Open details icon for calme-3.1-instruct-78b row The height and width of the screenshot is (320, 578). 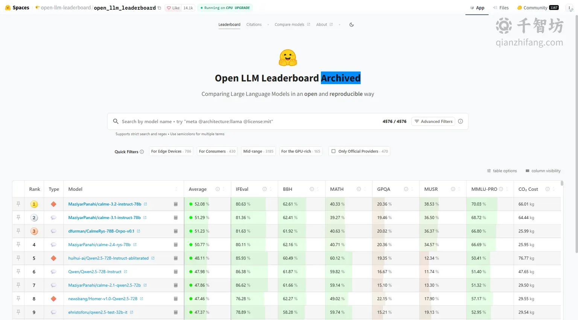pos(176,217)
